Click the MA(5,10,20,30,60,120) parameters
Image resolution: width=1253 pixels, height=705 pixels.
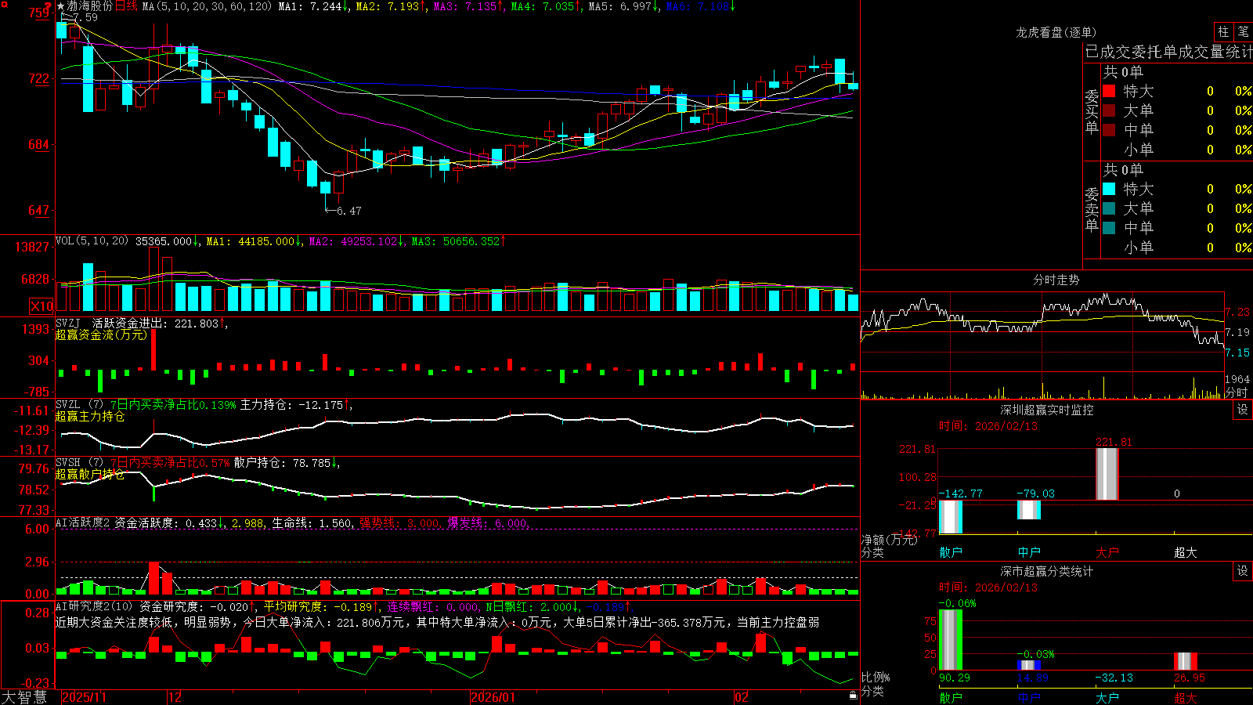coord(207,6)
